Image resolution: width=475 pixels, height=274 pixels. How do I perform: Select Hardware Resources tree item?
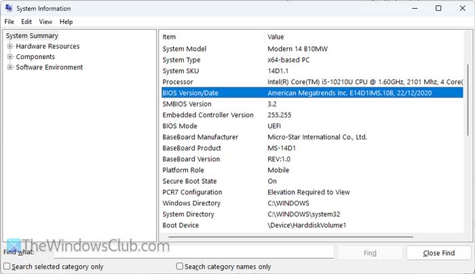47,46
